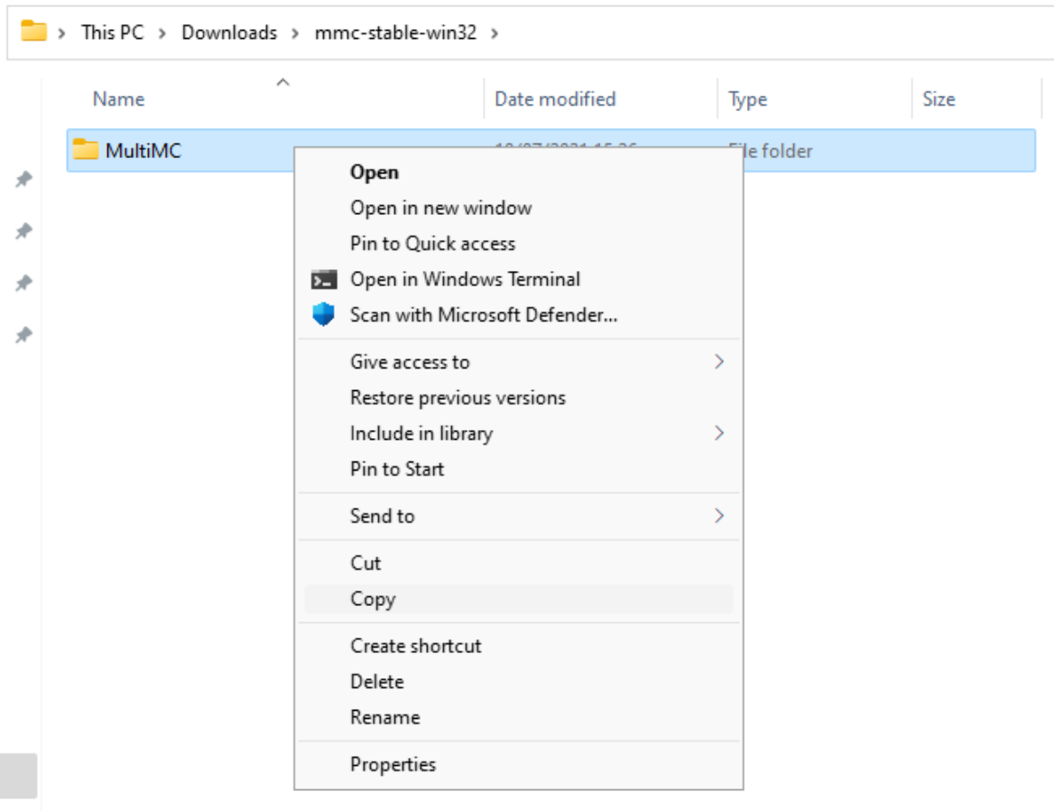Open chevron dropdown after mmc-stable-win32 in path
The width and height of the screenshot is (1054, 811).
click(495, 33)
